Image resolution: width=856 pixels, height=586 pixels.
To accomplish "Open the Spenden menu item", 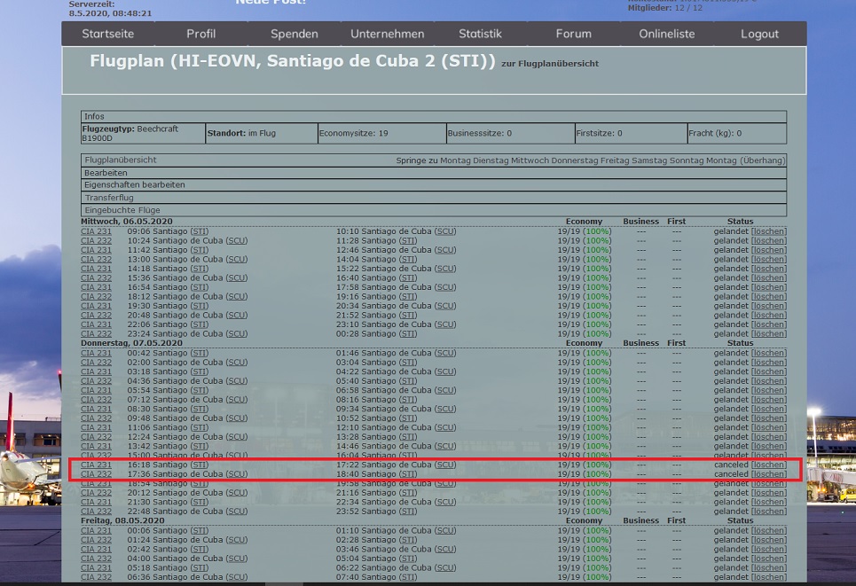I will tap(294, 34).
